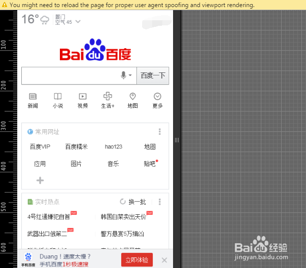Open the 音乐 link
Image resolution: width=306 pixels, height=268 pixels.
[113, 164]
